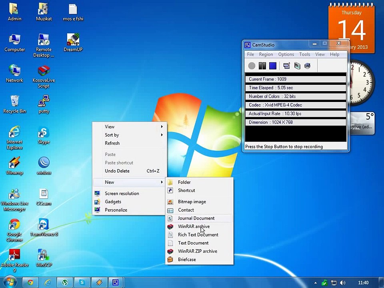This screenshot has width=384, height=288.
Task: Expand the Sort by submenu
Action: [129, 135]
